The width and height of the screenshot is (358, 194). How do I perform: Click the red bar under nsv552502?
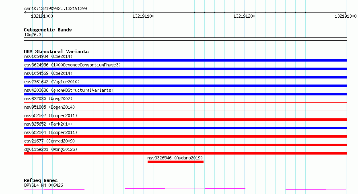point(185,120)
